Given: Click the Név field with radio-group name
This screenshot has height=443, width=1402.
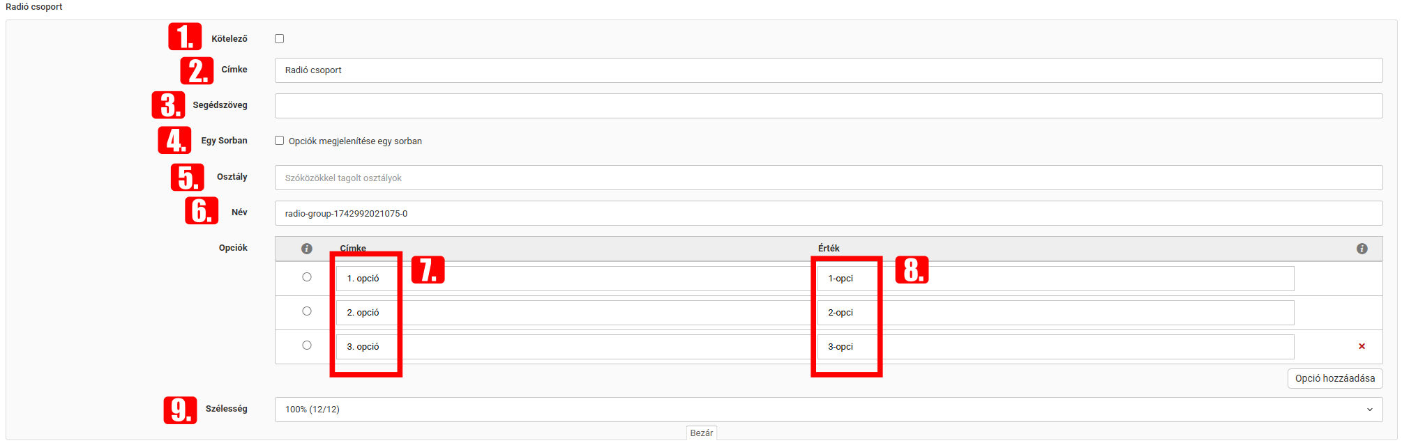Looking at the screenshot, I should tap(827, 213).
